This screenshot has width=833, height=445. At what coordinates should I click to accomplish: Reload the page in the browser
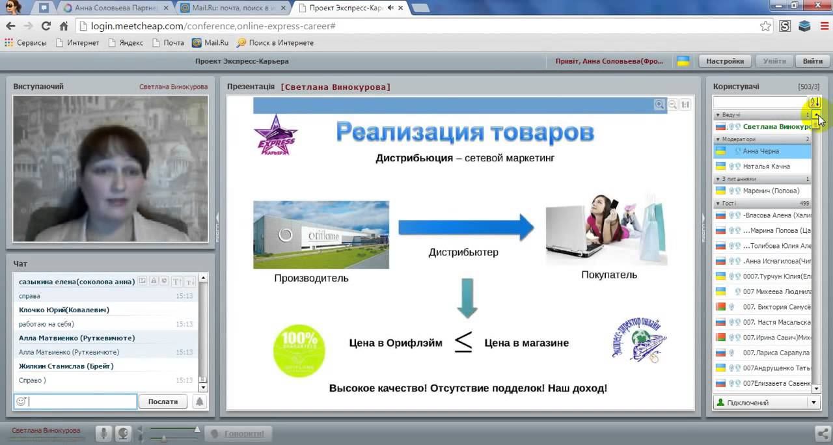pos(46,26)
